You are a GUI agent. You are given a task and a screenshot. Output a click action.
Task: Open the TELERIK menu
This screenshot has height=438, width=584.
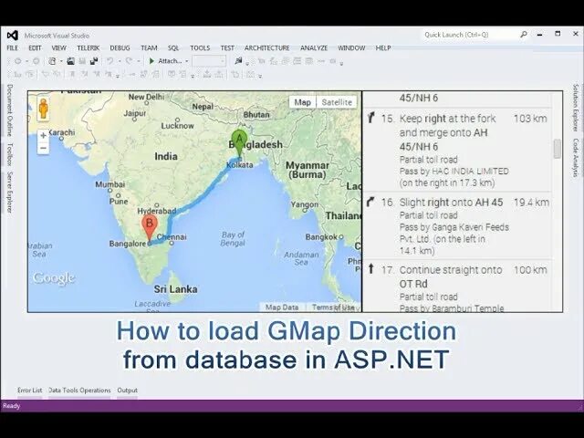click(x=89, y=48)
